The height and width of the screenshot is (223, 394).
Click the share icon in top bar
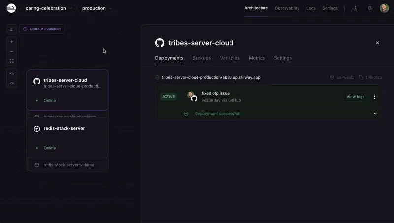point(355,8)
